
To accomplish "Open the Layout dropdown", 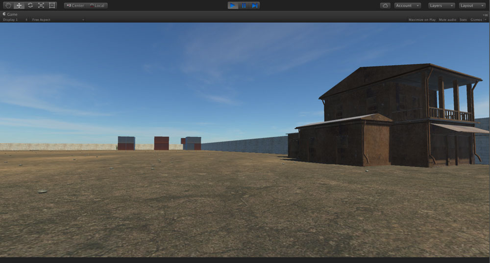I will pos(472,5).
